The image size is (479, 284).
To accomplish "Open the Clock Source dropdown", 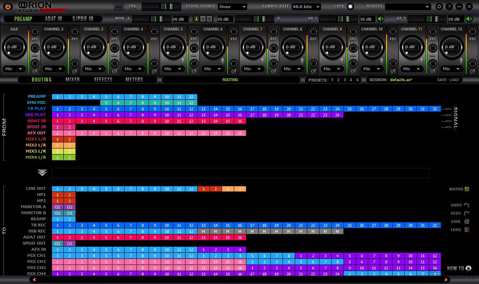I will click(x=233, y=7).
